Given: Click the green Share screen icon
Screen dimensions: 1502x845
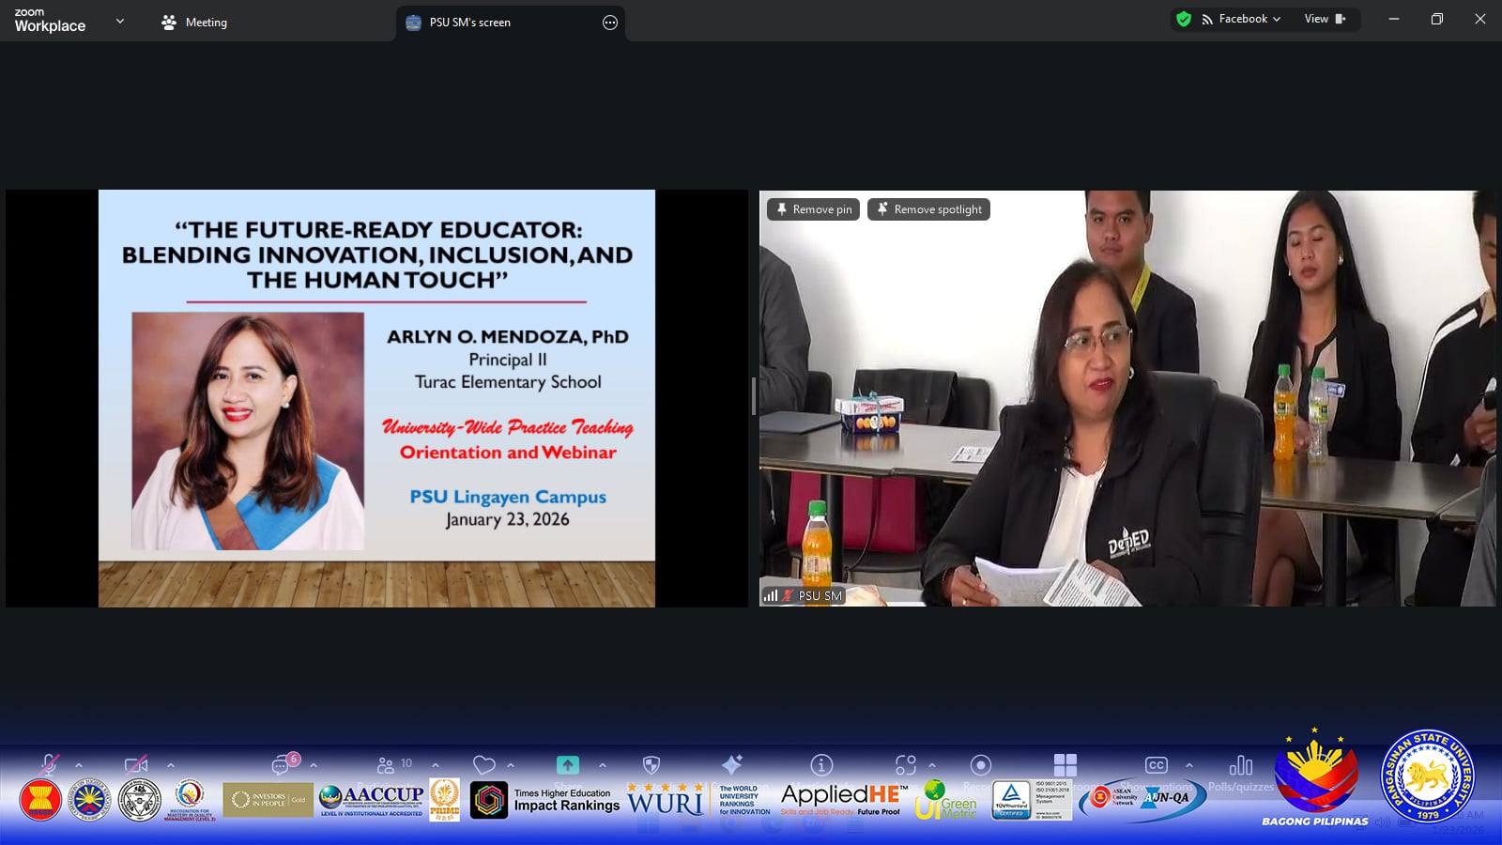Looking at the screenshot, I should pos(567,765).
